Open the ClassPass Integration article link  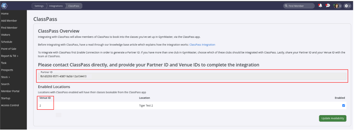202,45
